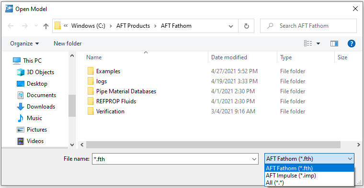Open 3D Objects in the sidebar
This screenshot has height=188, width=364.
40,72
